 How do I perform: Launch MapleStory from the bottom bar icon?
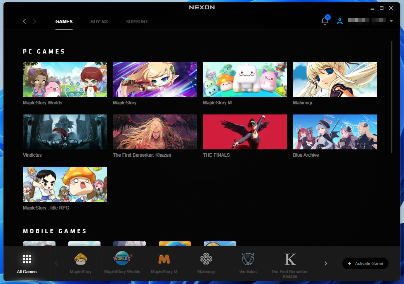pos(81,259)
